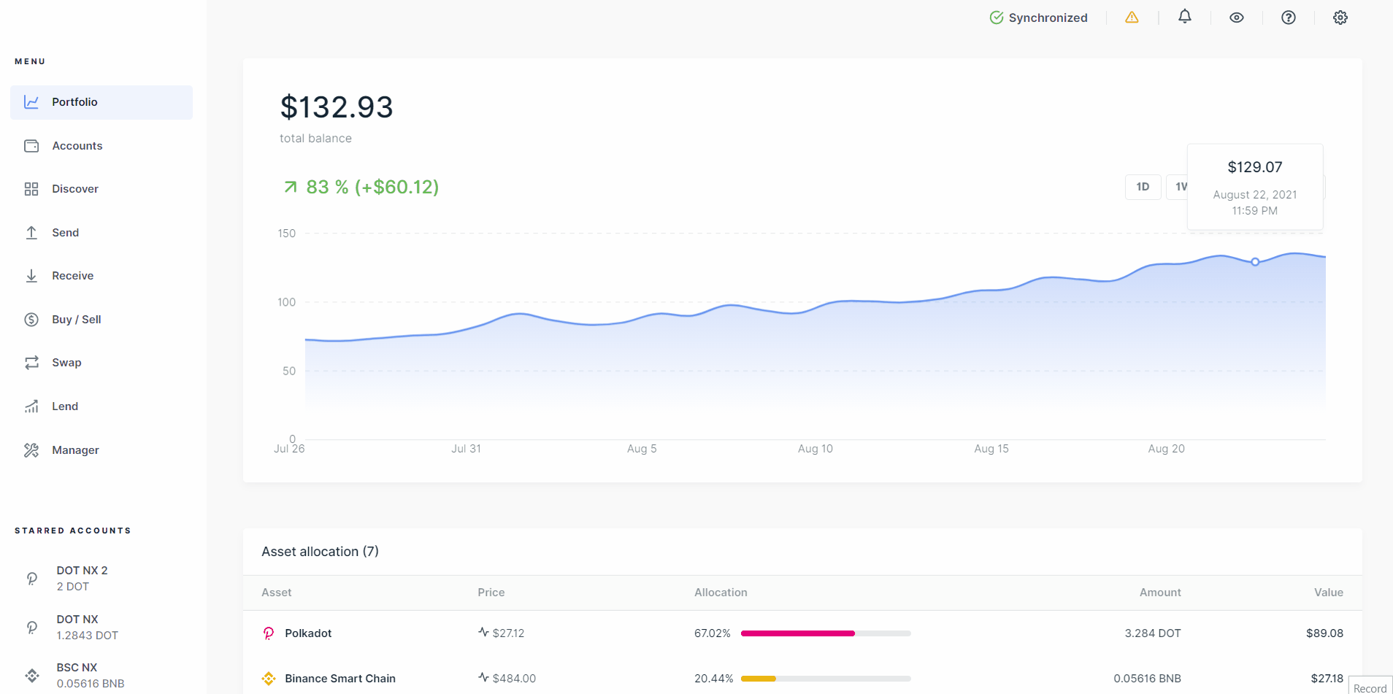This screenshot has width=1393, height=694.
Task: Click the BSC NX Binance icon
Action: coord(32,676)
